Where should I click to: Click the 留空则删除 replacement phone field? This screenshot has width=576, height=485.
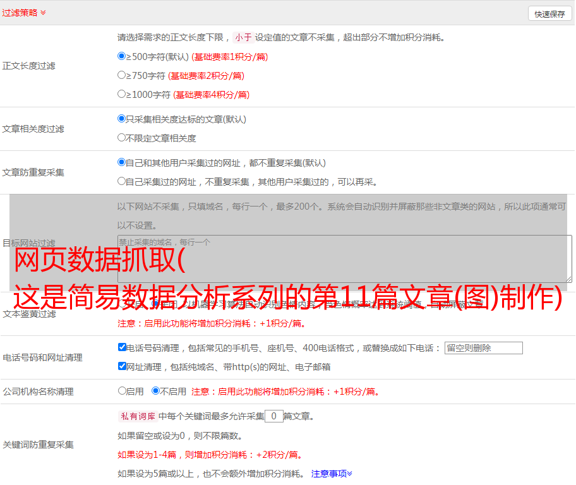point(483,348)
